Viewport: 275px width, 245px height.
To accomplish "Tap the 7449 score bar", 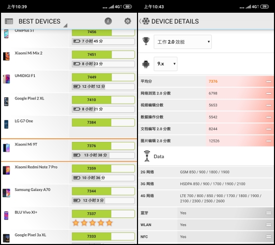I will (x=103, y=77).
